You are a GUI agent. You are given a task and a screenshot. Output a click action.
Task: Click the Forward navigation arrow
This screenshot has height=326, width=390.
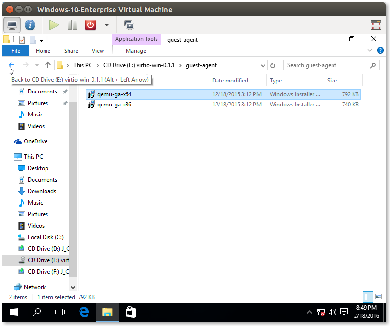[x=25, y=65]
